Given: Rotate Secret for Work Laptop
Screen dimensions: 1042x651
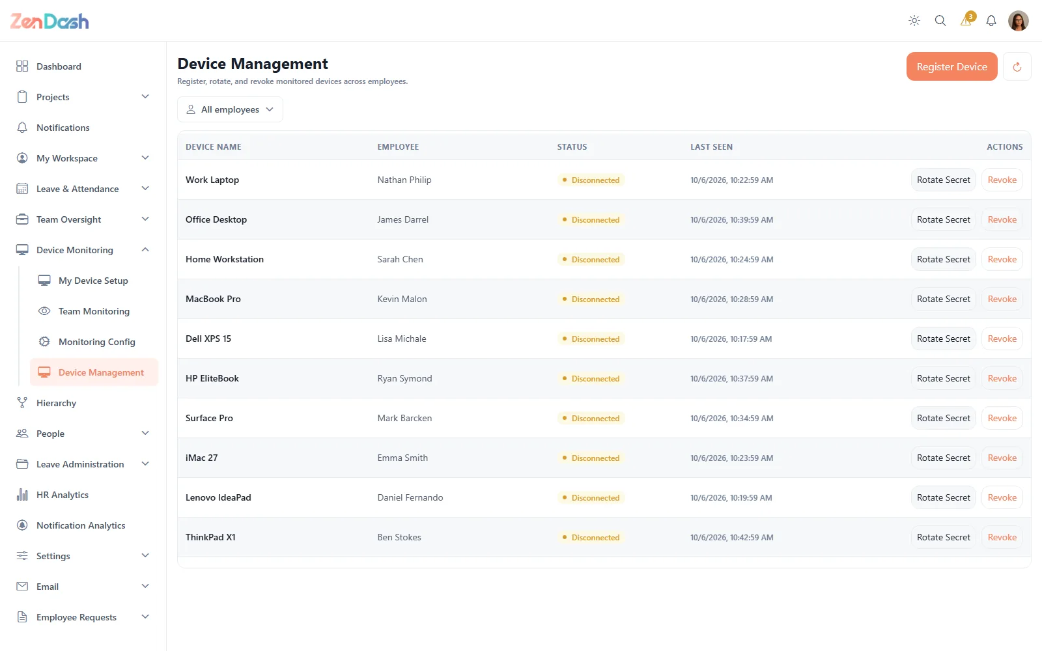Looking at the screenshot, I should pyautogui.click(x=943, y=180).
